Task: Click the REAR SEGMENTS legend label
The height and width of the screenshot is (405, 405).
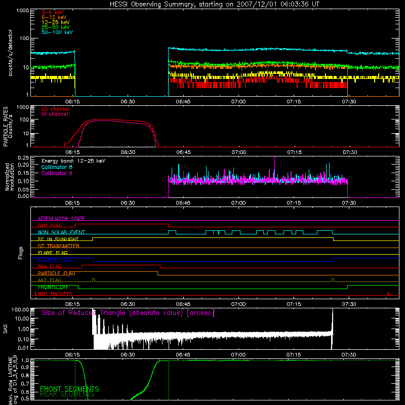Action: point(67,394)
